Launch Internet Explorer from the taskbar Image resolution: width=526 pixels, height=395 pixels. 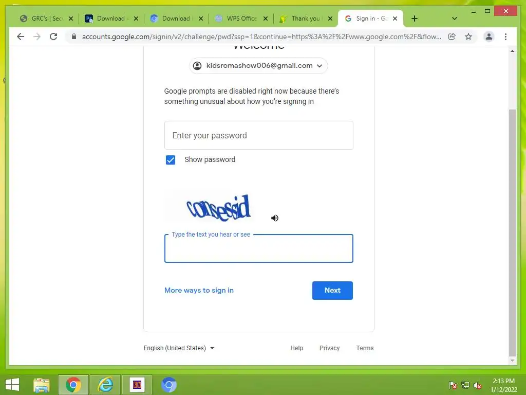pos(105,385)
